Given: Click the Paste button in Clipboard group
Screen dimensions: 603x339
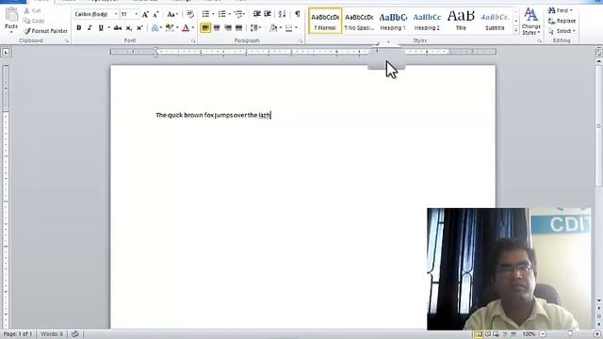Looking at the screenshot, I should [11, 19].
